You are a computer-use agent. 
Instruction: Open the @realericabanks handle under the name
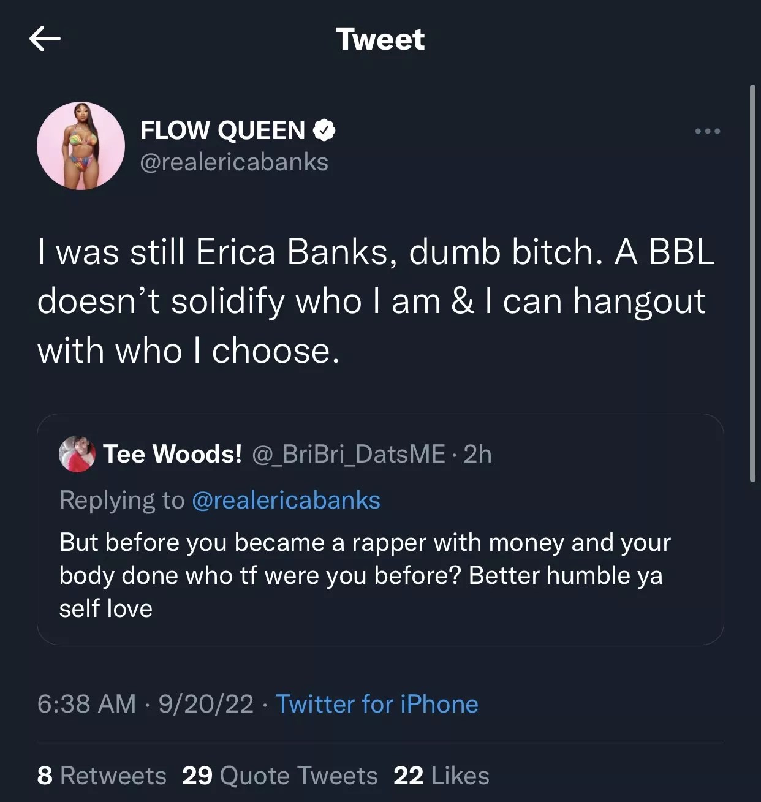[234, 162]
